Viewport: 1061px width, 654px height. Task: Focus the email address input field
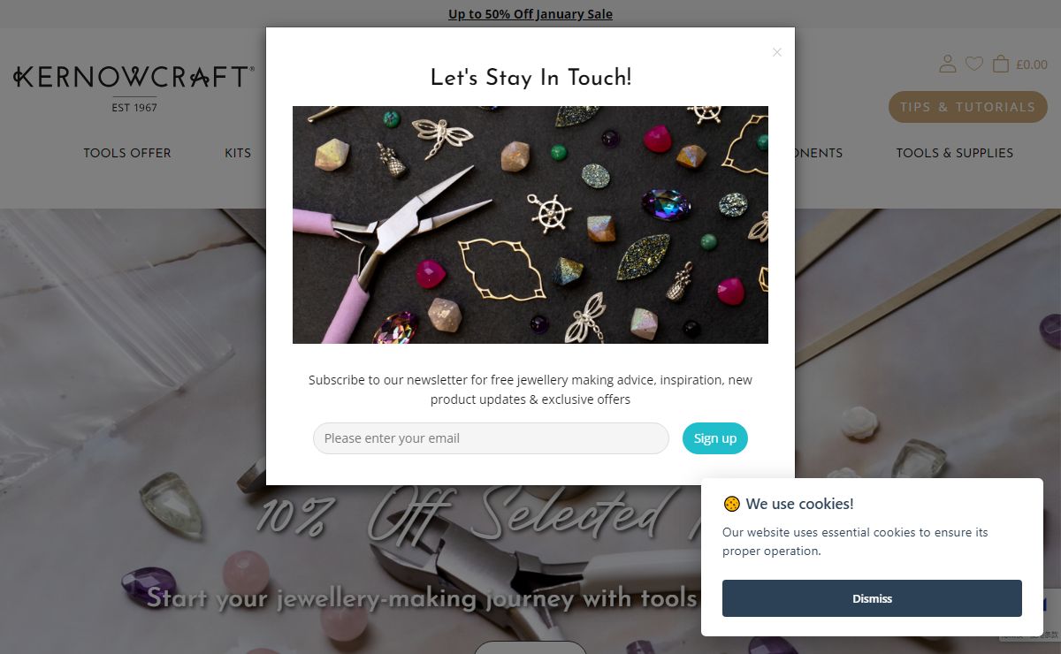491,438
